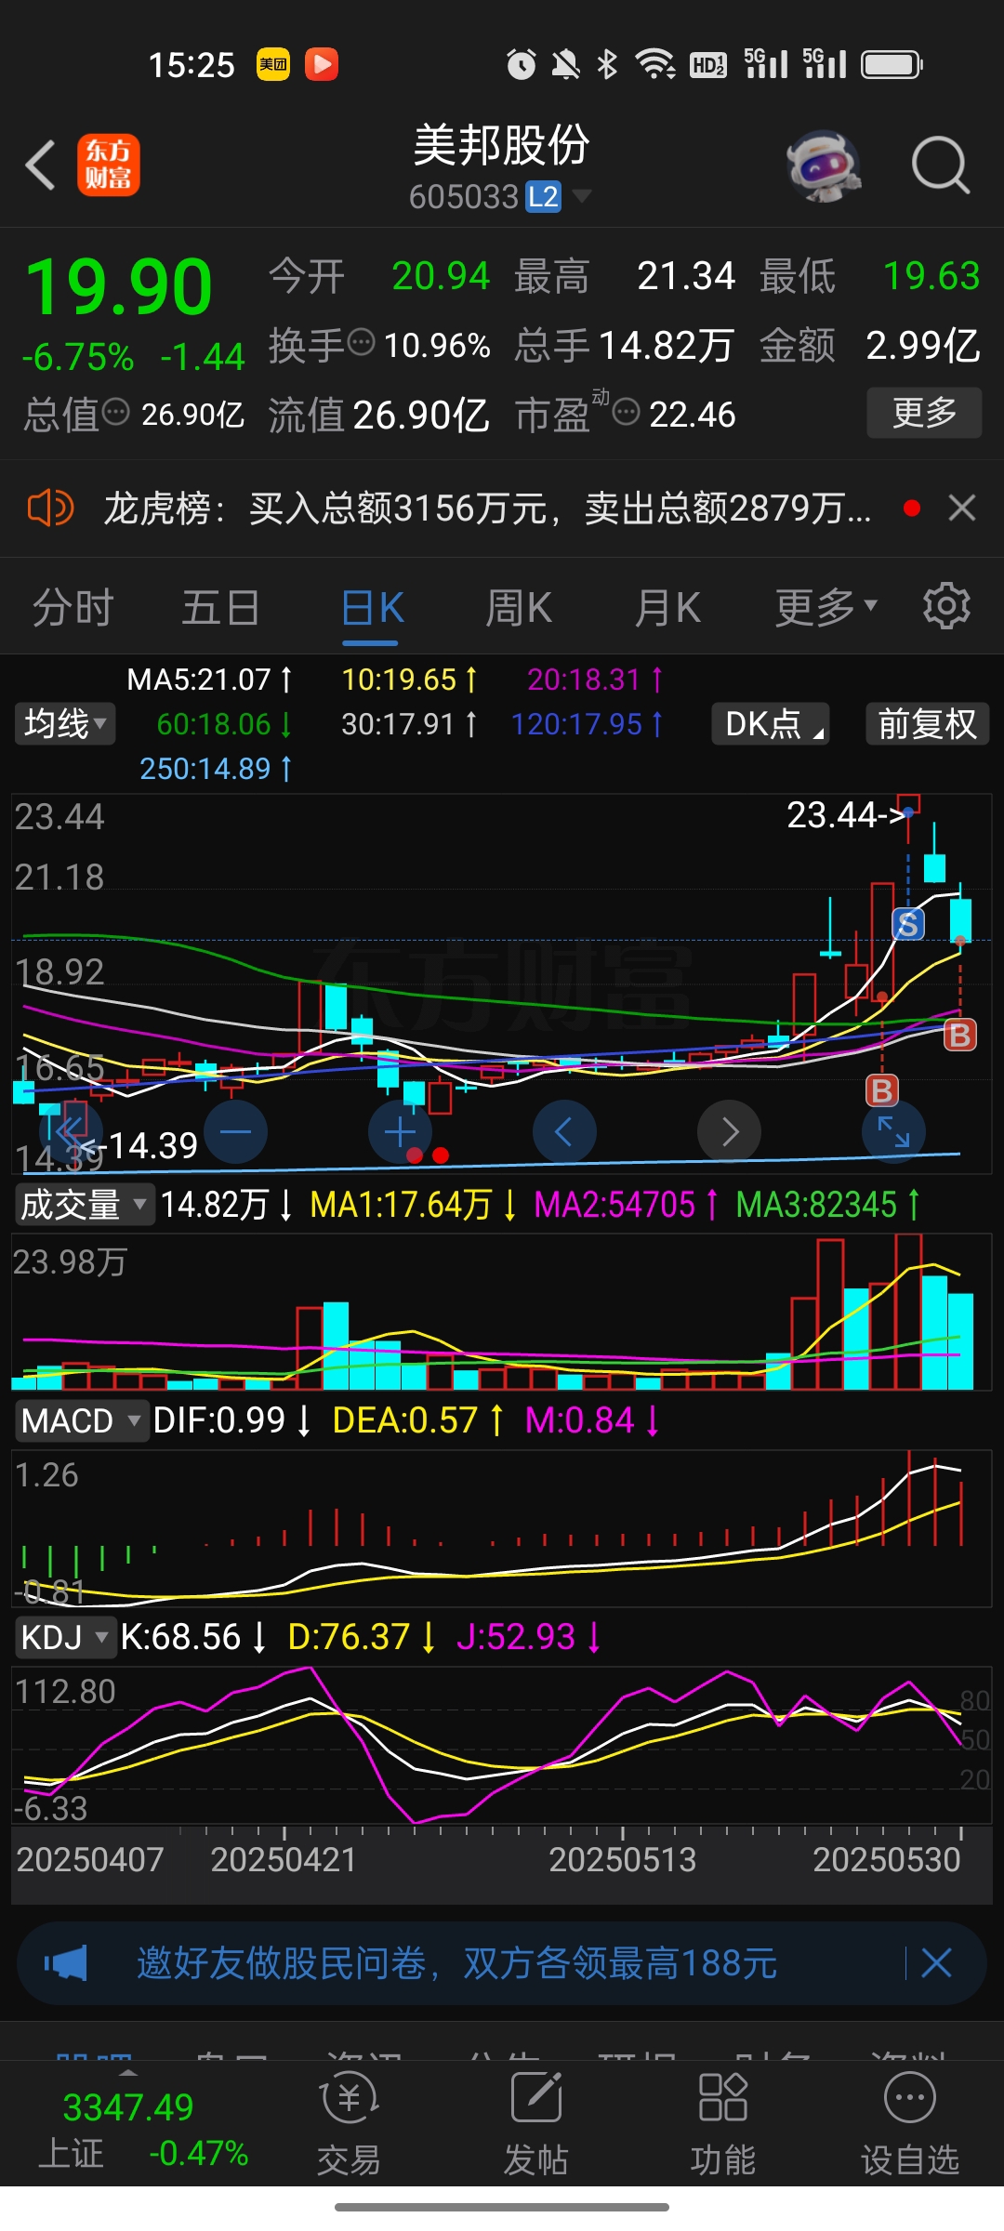Tap the 美团 notification icon

[273, 64]
